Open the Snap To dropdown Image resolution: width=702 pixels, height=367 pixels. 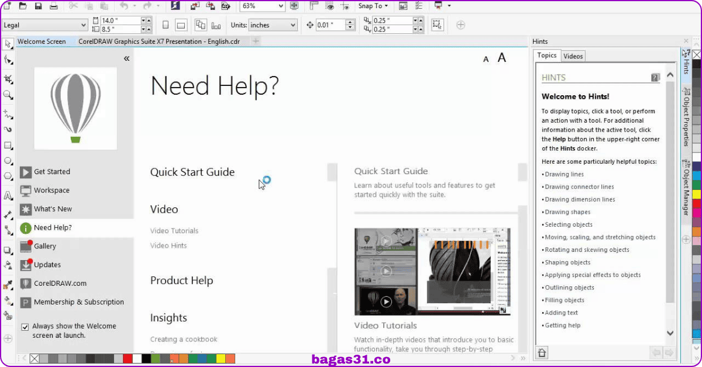[373, 6]
